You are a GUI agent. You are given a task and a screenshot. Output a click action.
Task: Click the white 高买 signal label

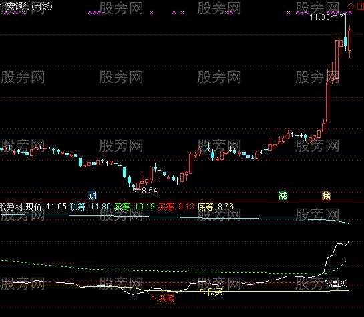[339, 284]
